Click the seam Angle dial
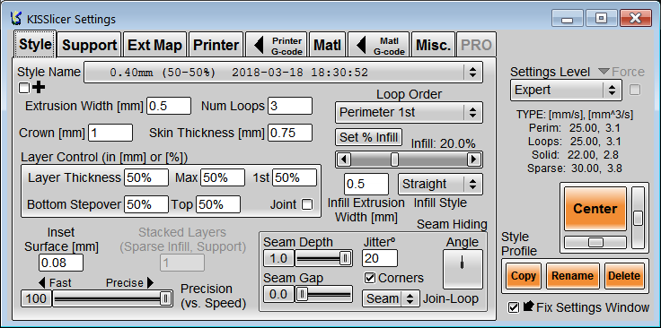This screenshot has height=328, width=661. (x=463, y=269)
